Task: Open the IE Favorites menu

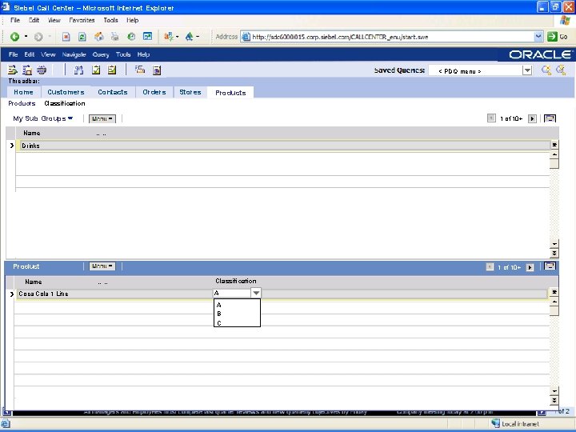Action: [82, 20]
